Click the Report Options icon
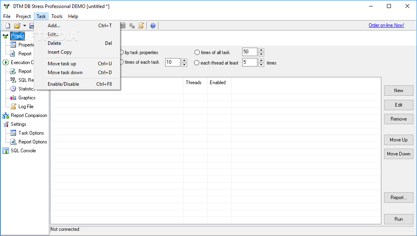The width and height of the screenshot is (417, 236). click(x=13, y=142)
